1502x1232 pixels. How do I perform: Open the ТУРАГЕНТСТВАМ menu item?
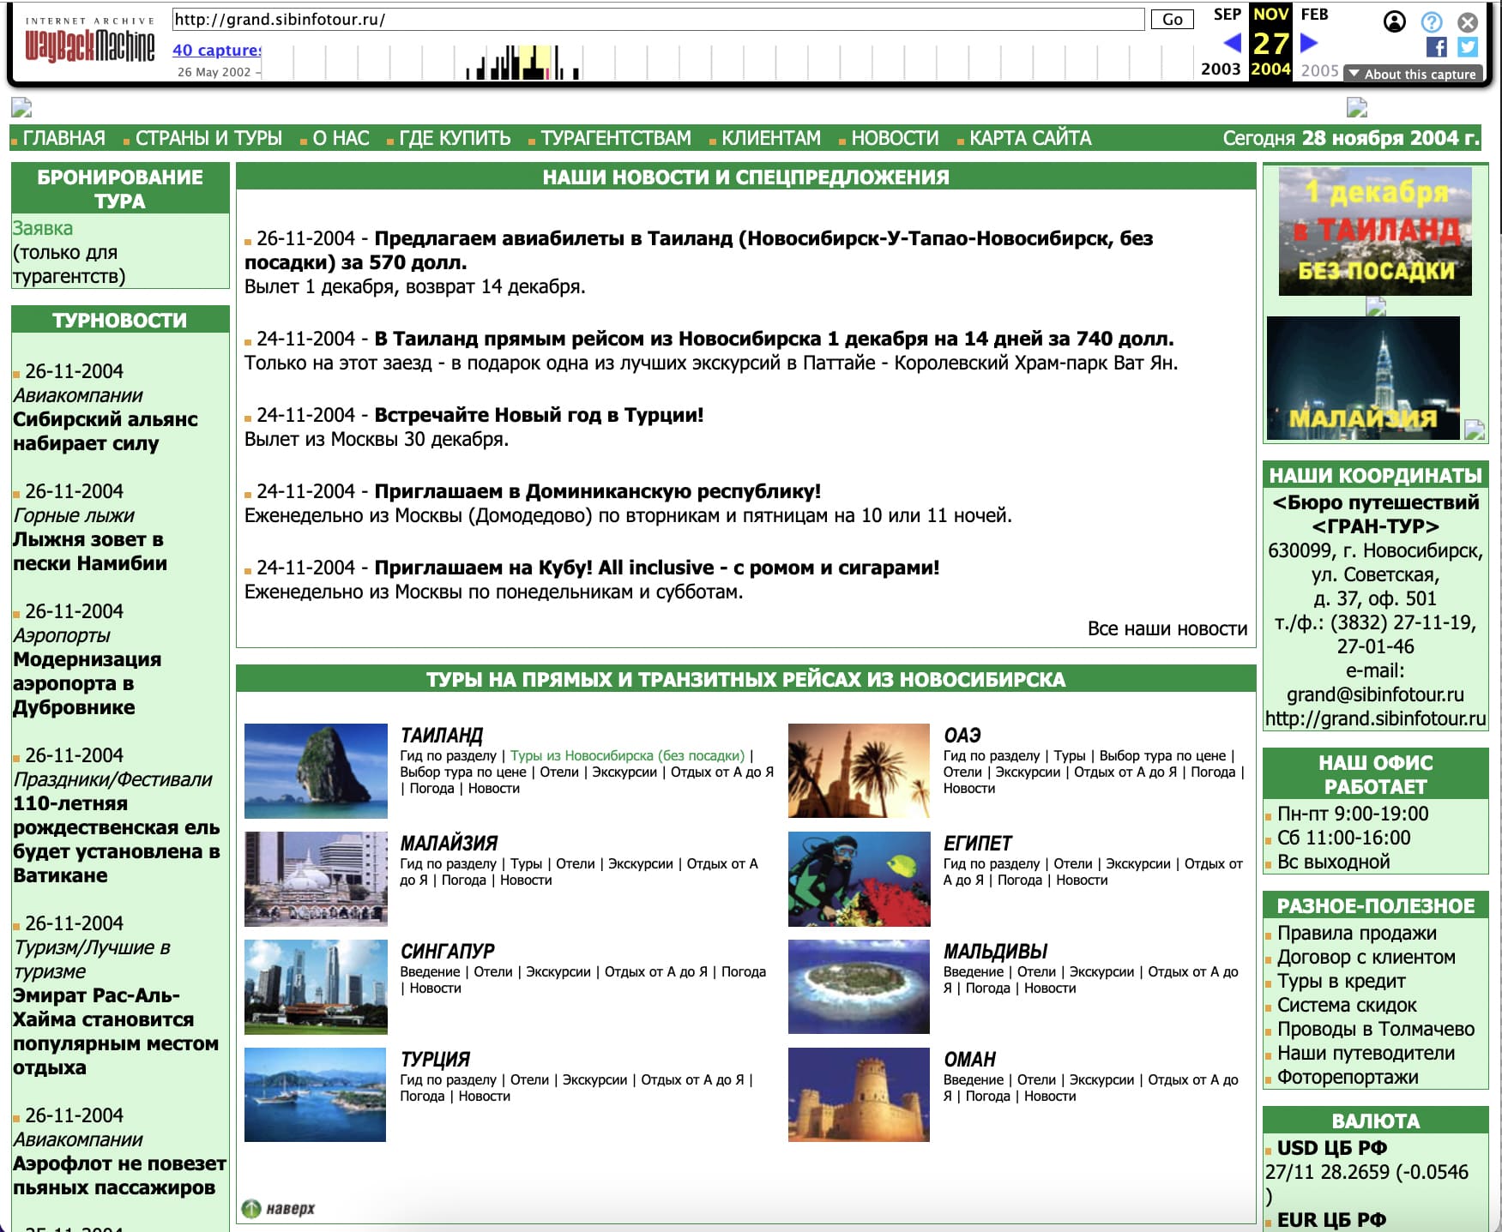[x=616, y=138]
